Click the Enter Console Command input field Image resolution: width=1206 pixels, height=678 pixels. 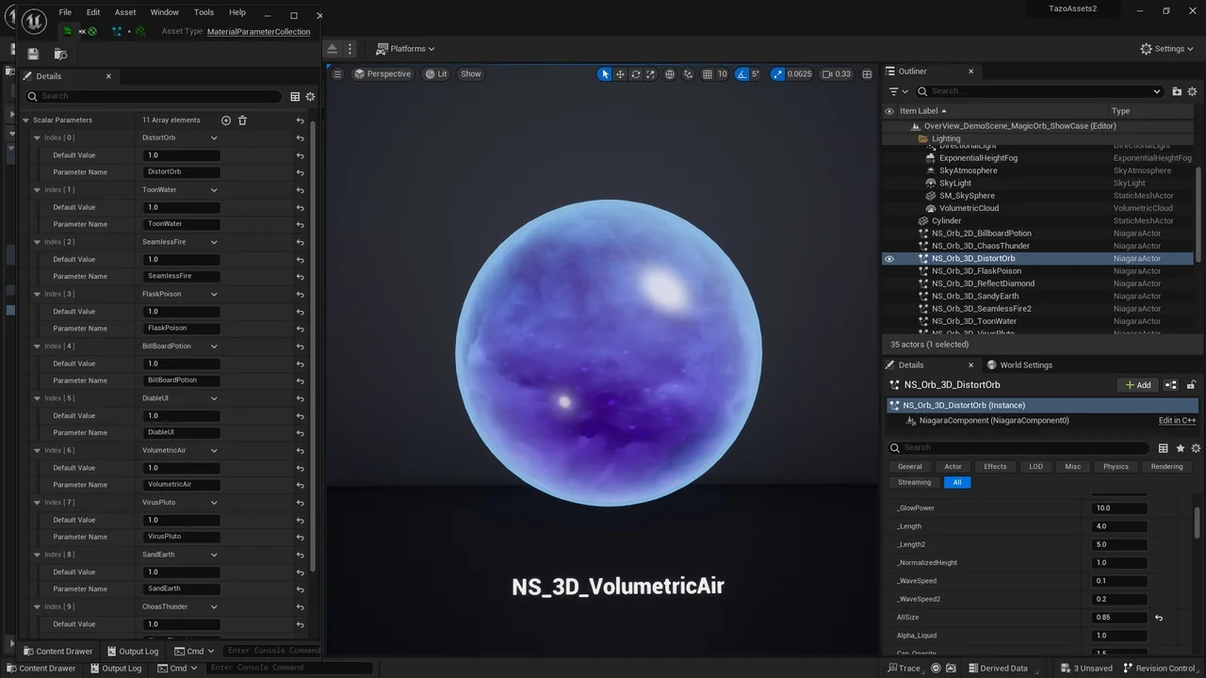283,668
